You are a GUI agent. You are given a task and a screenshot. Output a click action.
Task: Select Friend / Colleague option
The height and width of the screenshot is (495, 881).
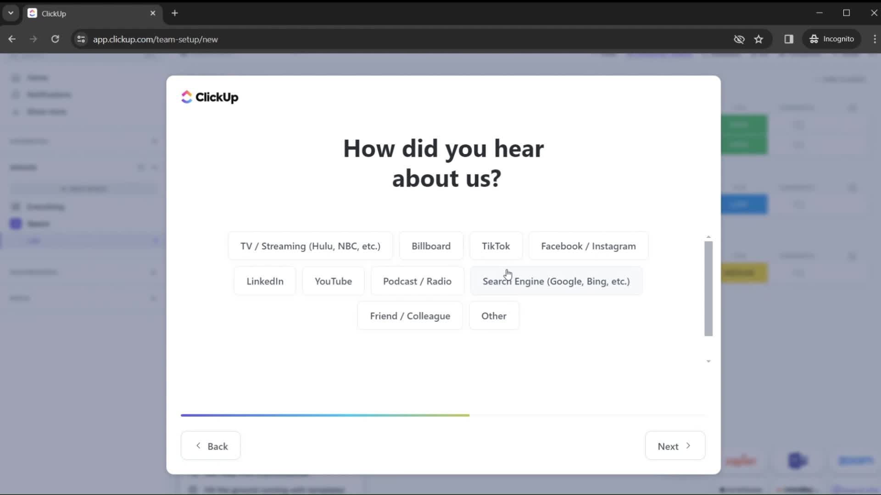click(410, 316)
